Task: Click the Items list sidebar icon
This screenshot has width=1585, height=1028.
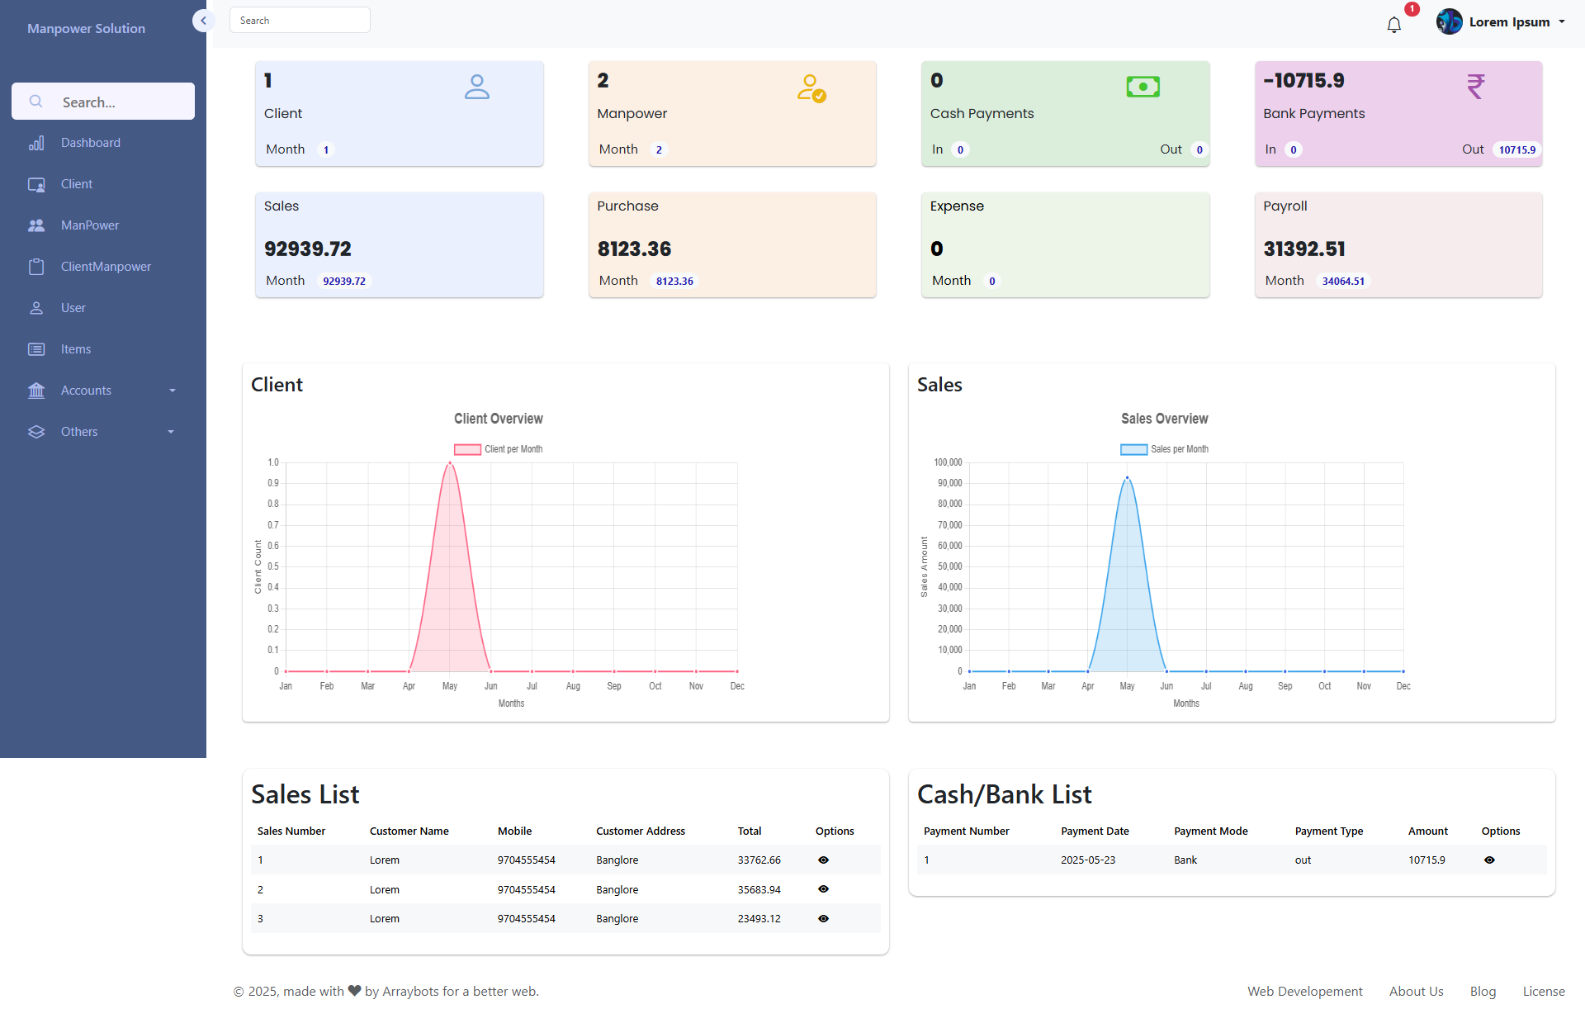Action: pos(36,349)
